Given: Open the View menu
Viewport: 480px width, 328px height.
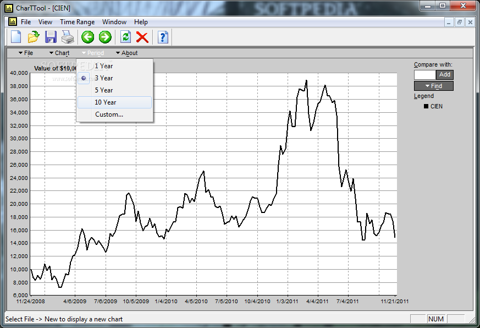Looking at the screenshot, I should [45, 22].
